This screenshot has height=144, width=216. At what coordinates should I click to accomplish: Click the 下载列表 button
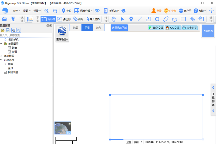point(208,31)
